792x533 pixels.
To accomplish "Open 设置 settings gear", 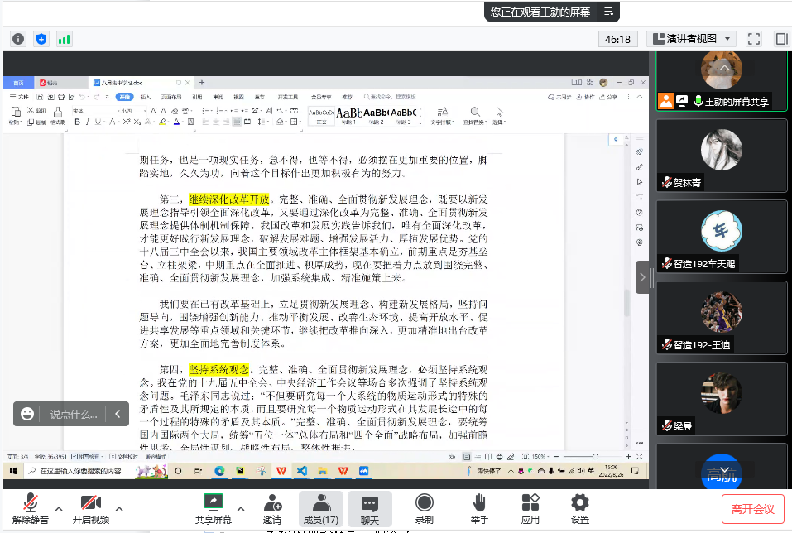I will [x=580, y=509].
